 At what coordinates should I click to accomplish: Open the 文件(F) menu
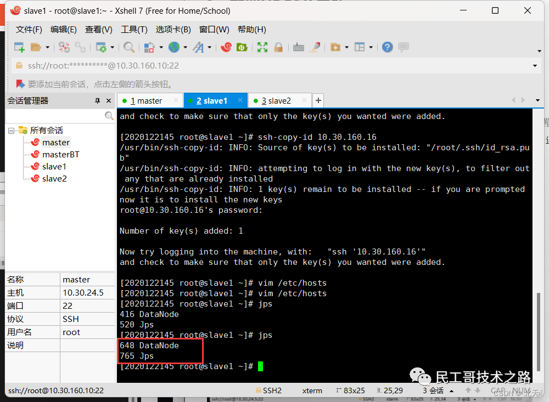[x=29, y=30]
